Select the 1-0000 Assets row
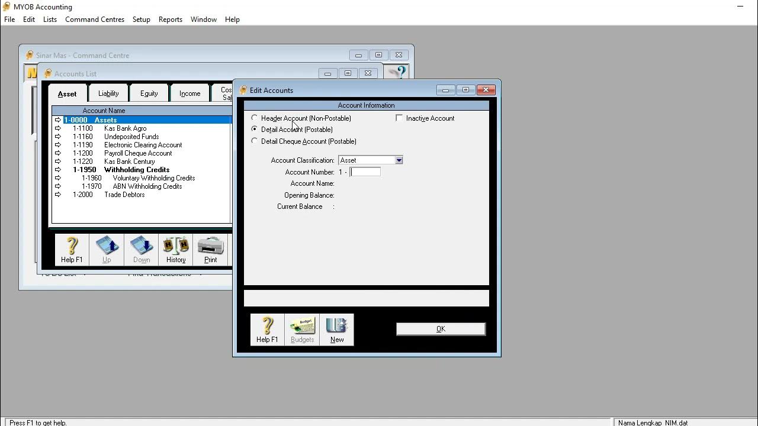Screen dimensions: 758x426 tap(142, 120)
